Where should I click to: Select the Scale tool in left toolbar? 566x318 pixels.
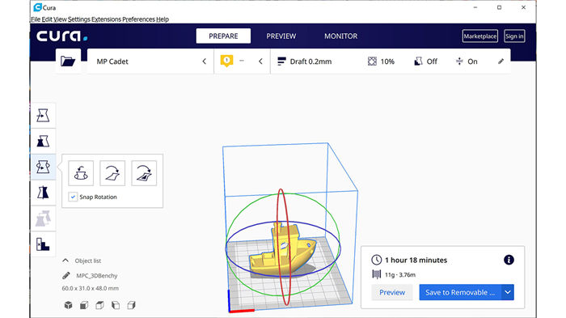point(43,142)
